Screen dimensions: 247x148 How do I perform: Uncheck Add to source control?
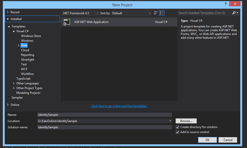coord(178,132)
